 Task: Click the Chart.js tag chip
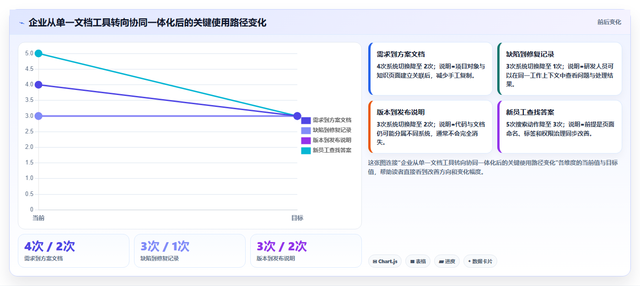(x=385, y=261)
